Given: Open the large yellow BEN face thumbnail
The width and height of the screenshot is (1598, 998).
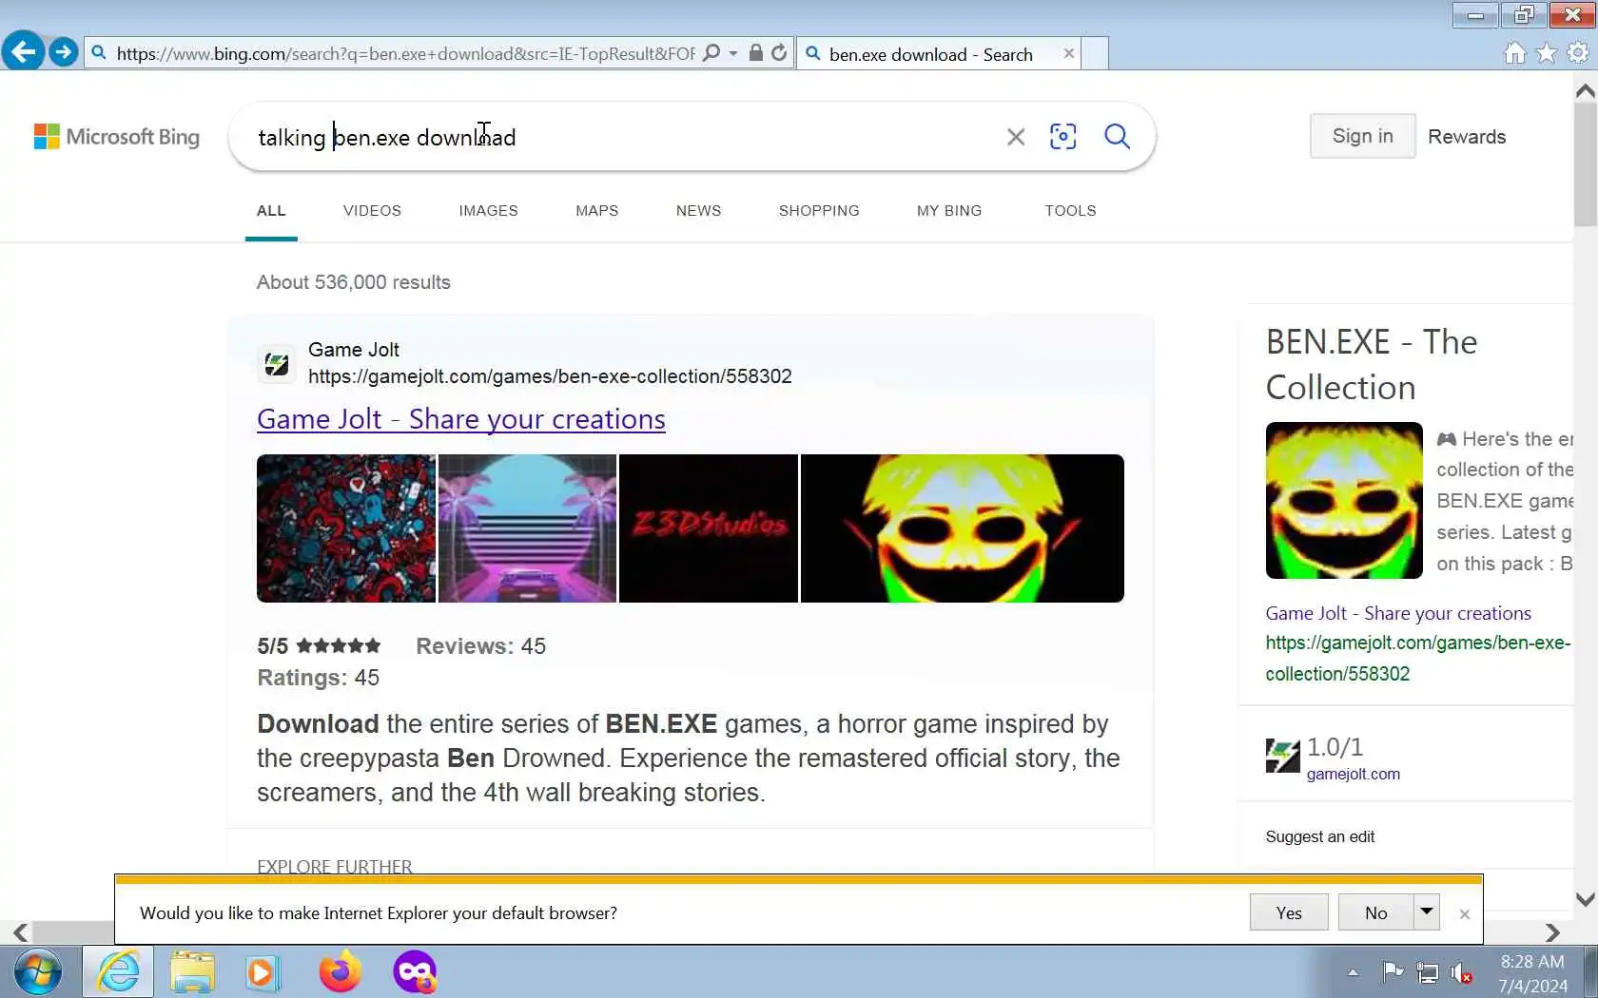Looking at the screenshot, I should (963, 528).
